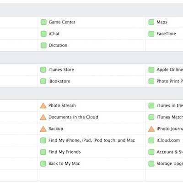Select the FaceTime service label
This screenshot has width=183, height=183.
click(x=166, y=34)
